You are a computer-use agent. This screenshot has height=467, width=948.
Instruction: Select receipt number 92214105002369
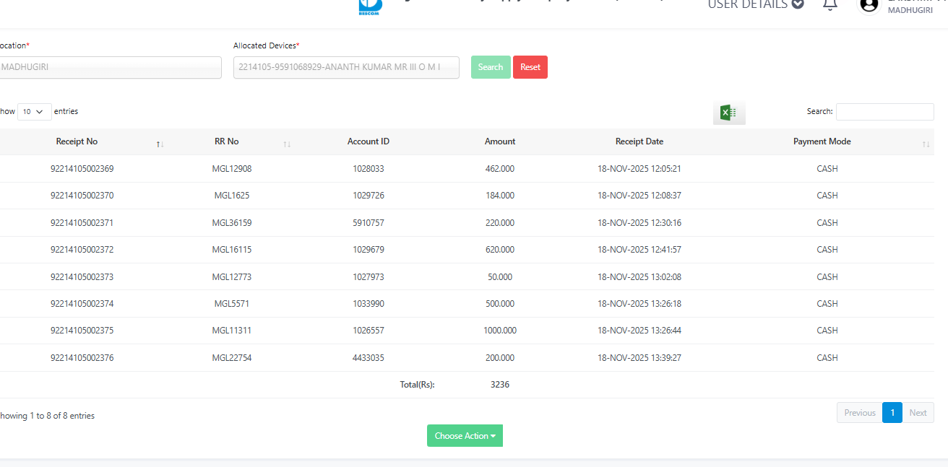coord(82,169)
